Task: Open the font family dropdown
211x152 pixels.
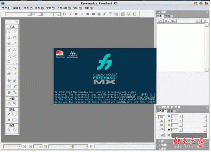Action: (29, 14)
